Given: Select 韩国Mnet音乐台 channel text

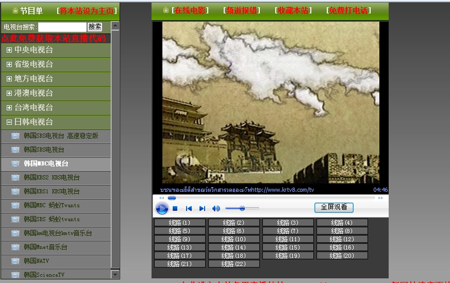Looking at the screenshot, I should coord(45,247).
